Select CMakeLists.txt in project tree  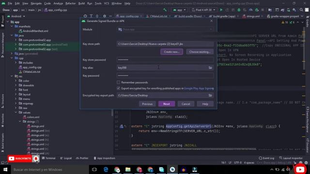tap(30, 72)
